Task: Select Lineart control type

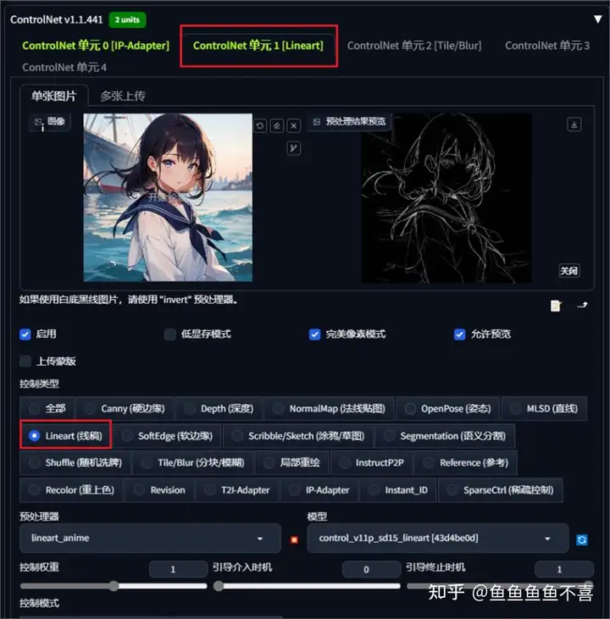Action: 65,436
